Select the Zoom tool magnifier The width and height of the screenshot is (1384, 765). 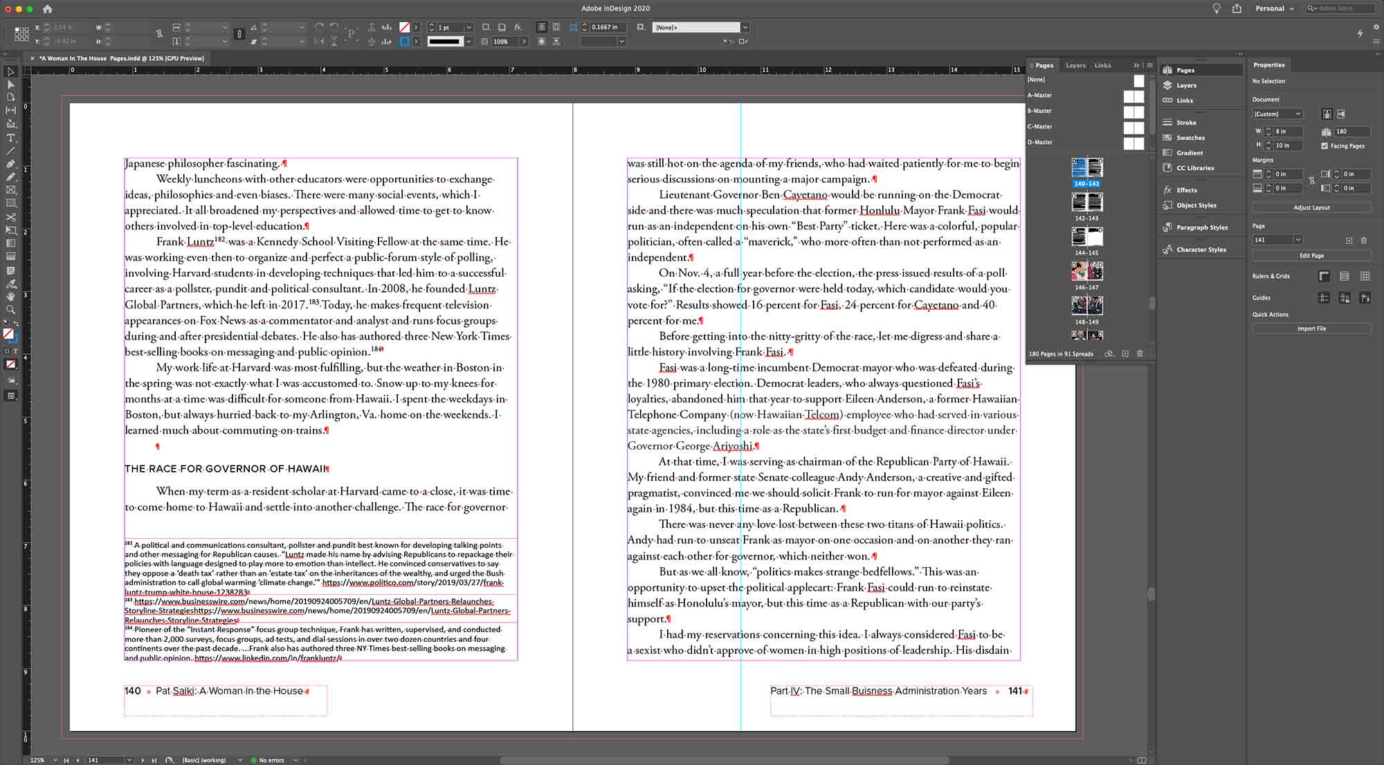pos(10,310)
